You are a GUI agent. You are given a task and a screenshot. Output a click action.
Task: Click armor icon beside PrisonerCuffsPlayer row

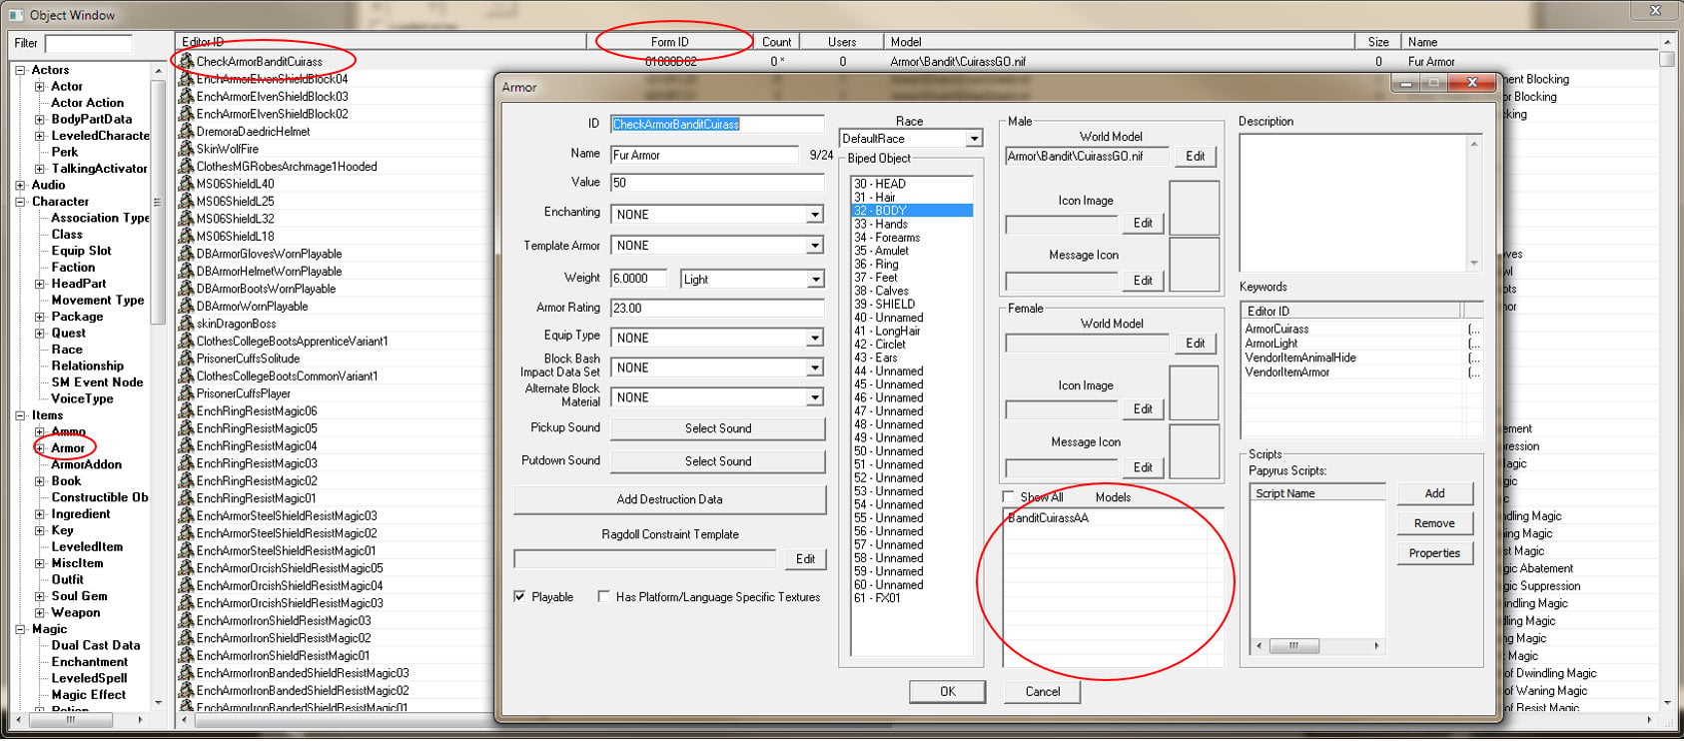186,393
